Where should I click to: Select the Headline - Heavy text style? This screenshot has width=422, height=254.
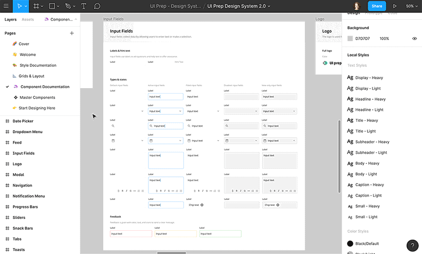370,99
